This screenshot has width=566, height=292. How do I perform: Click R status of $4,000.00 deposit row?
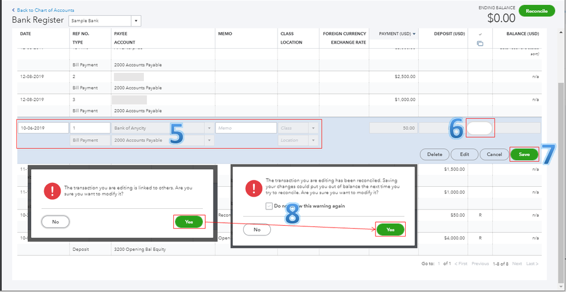480,238
